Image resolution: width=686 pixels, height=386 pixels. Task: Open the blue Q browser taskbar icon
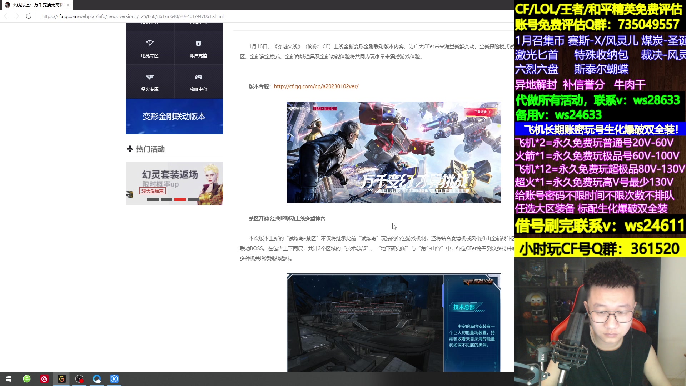[x=97, y=379]
